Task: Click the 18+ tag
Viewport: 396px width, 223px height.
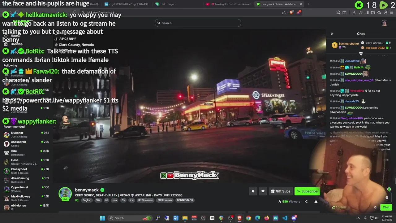Action: click(x=98, y=200)
